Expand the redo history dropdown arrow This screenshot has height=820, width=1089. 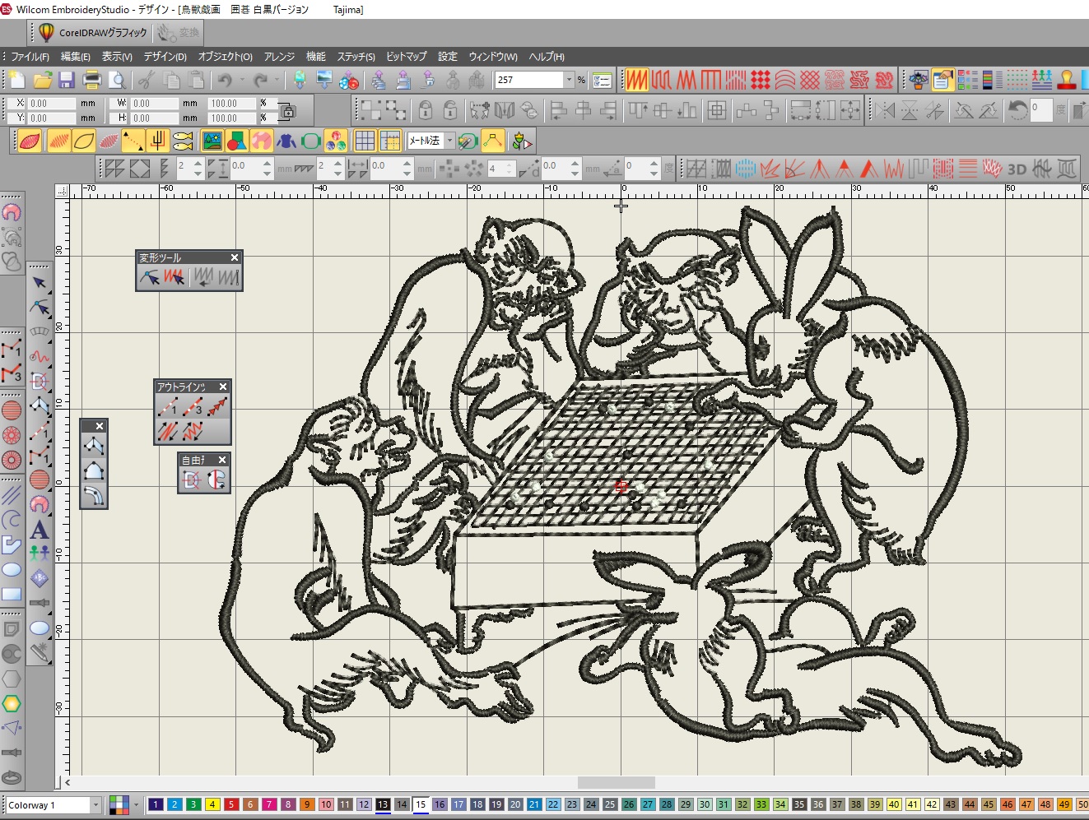tap(277, 80)
